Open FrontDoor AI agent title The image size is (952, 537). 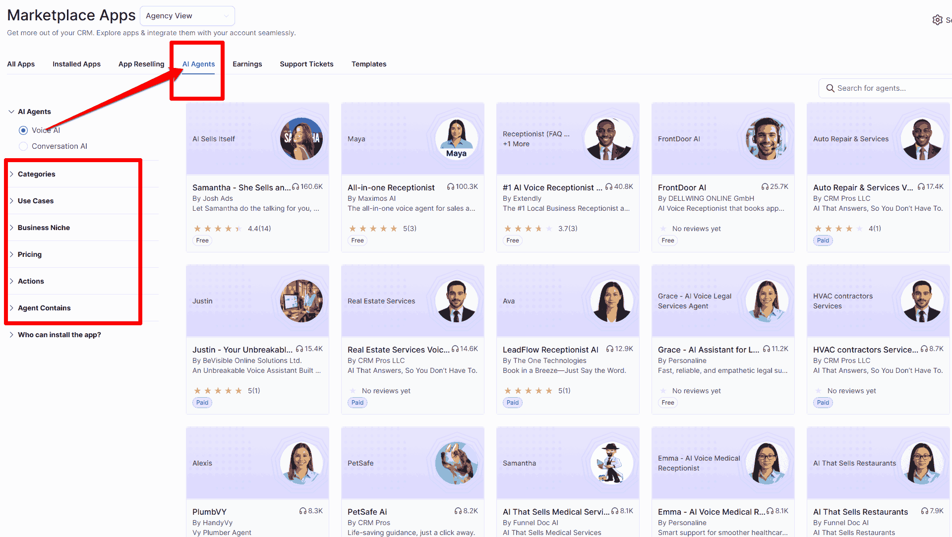pyautogui.click(x=682, y=187)
